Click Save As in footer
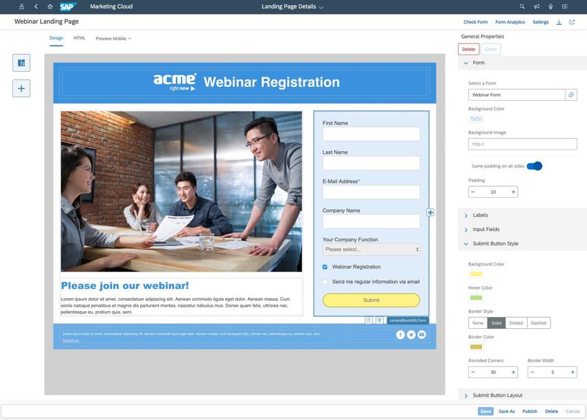The image size is (587, 420). click(x=506, y=411)
